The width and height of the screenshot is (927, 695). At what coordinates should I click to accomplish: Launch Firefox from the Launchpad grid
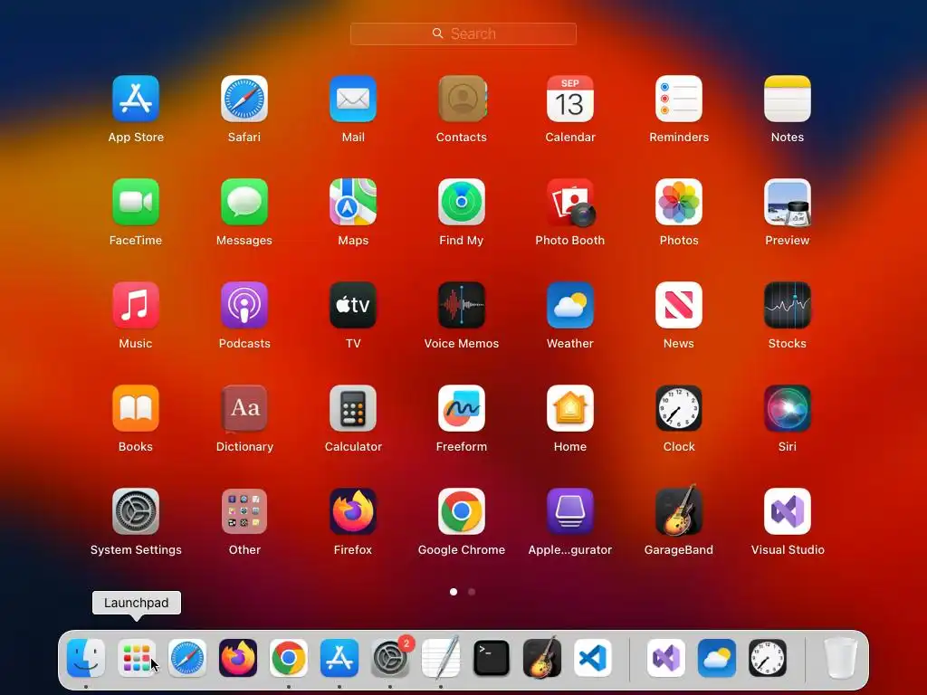pyautogui.click(x=353, y=511)
